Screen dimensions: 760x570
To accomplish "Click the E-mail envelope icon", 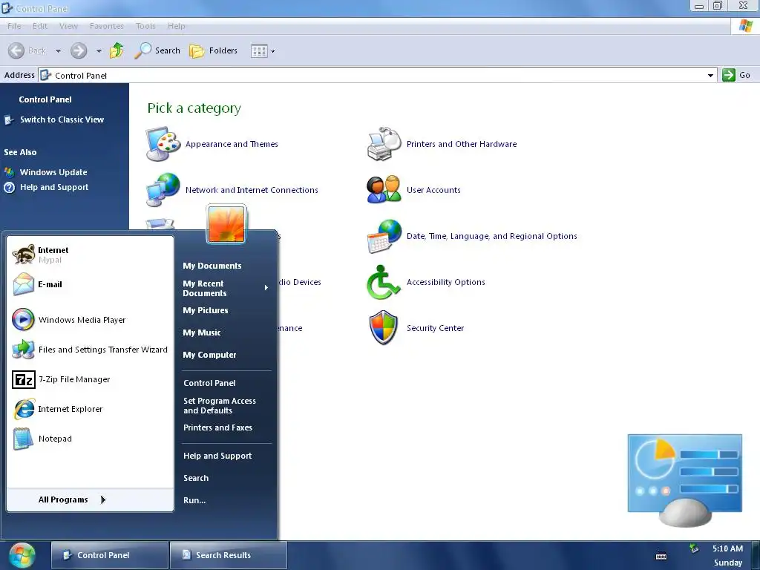I will (x=23, y=284).
